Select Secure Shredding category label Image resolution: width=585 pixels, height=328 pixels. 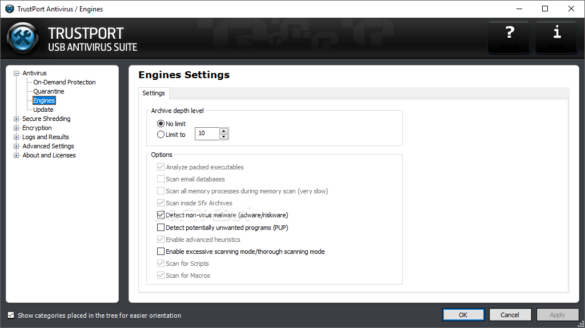(x=46, y=119)
